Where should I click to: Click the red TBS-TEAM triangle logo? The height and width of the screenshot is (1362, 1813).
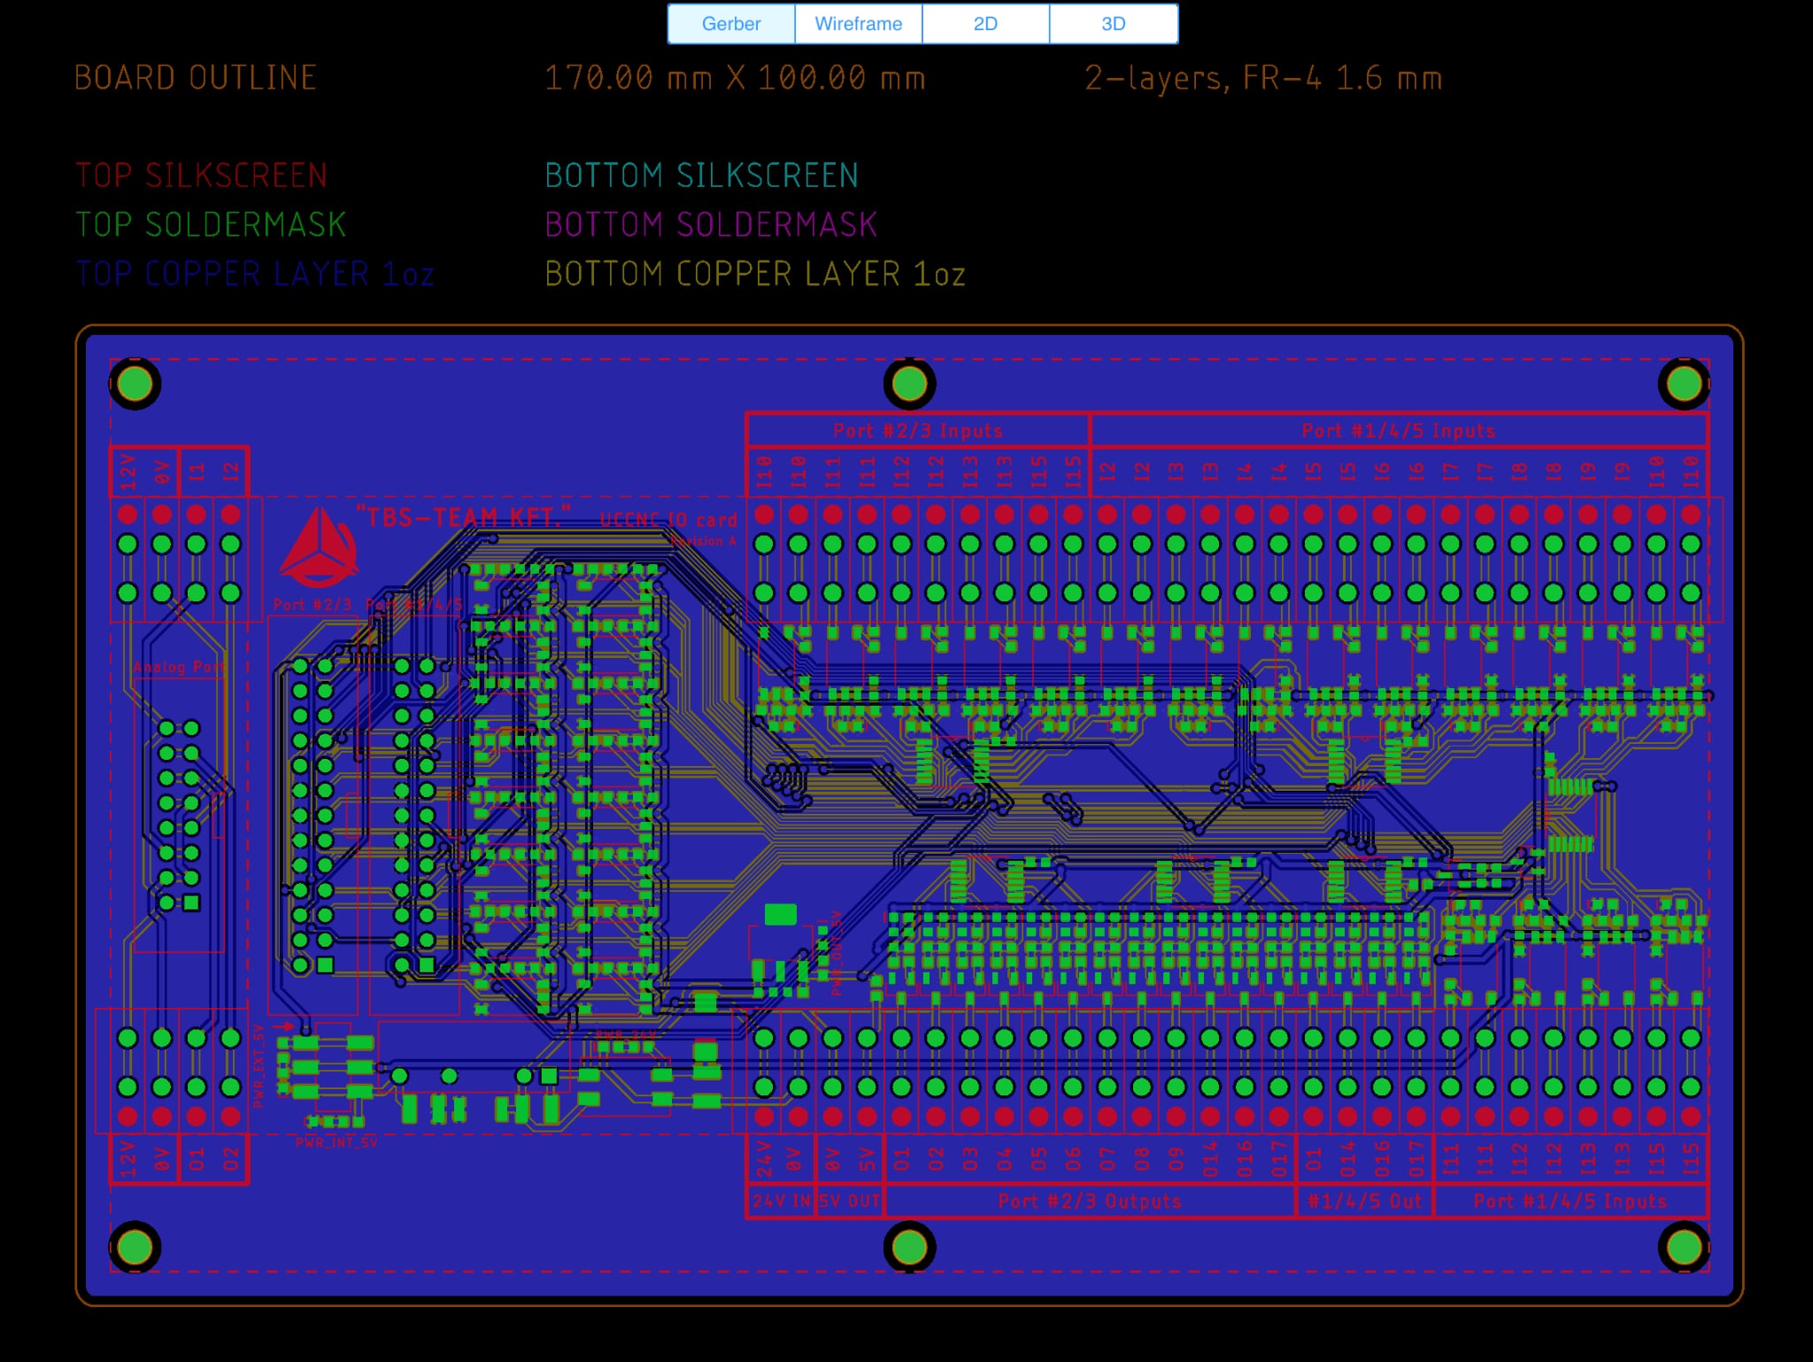tap(319, 549)
